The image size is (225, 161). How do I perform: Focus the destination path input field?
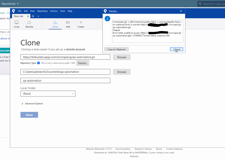pos(65,72)
